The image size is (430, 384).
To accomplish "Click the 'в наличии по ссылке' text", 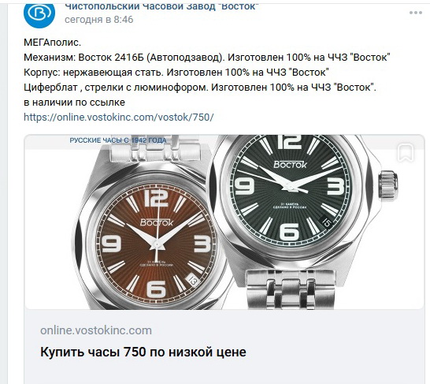I will pyautogui.click(x=74, y=103).
